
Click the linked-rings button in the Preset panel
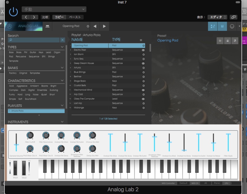[x=220, y=41]
